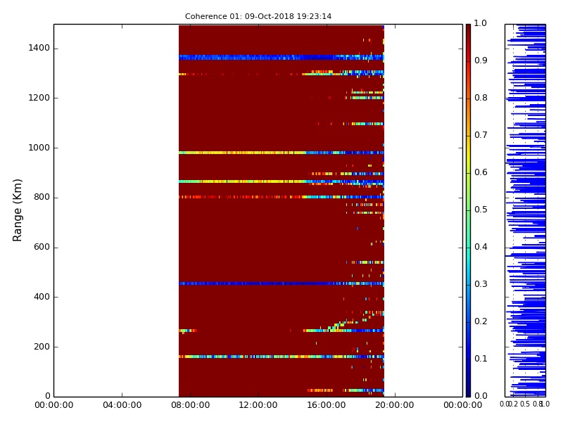Click the 1400 range tick label
The width and height of the screenshot is (563, 422).
(x=39, y=48)
